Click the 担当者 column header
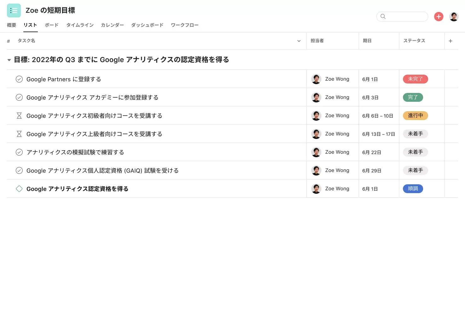The height and width of the screenshot is (310, 465). pos(317,41)
